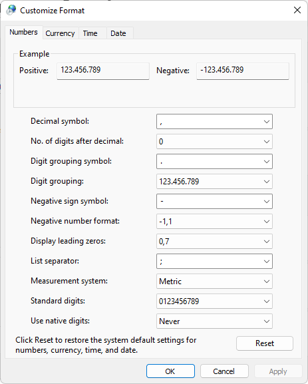The width and height of the screenshot is (308, 384).
Task: Click the Reset button
Action: click(265, 343)
